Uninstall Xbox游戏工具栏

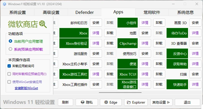(x=110, y=74)
